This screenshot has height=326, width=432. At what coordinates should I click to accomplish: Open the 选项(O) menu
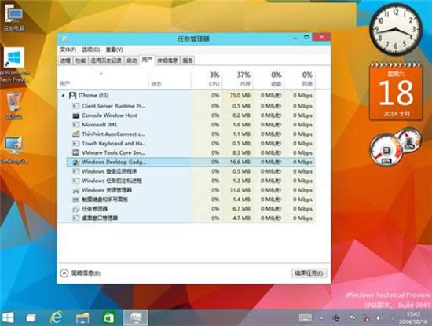click(91, 49)
